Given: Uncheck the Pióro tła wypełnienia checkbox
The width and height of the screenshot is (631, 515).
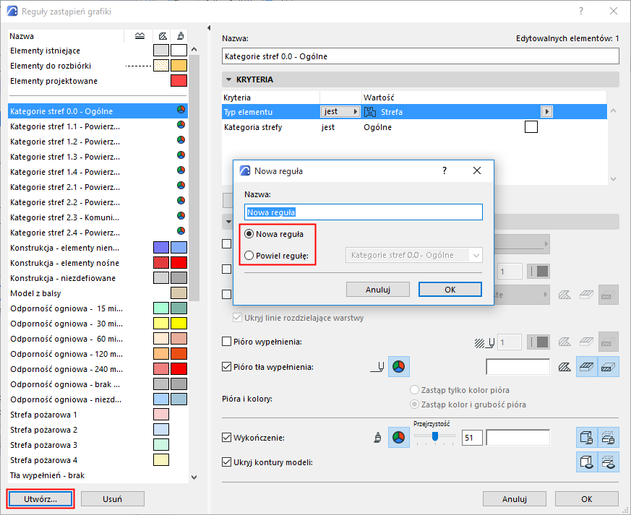Looking at the screenshot, I should coord(226,367).
